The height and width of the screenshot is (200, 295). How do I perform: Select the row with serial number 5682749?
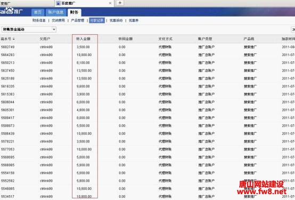point(147,47)
